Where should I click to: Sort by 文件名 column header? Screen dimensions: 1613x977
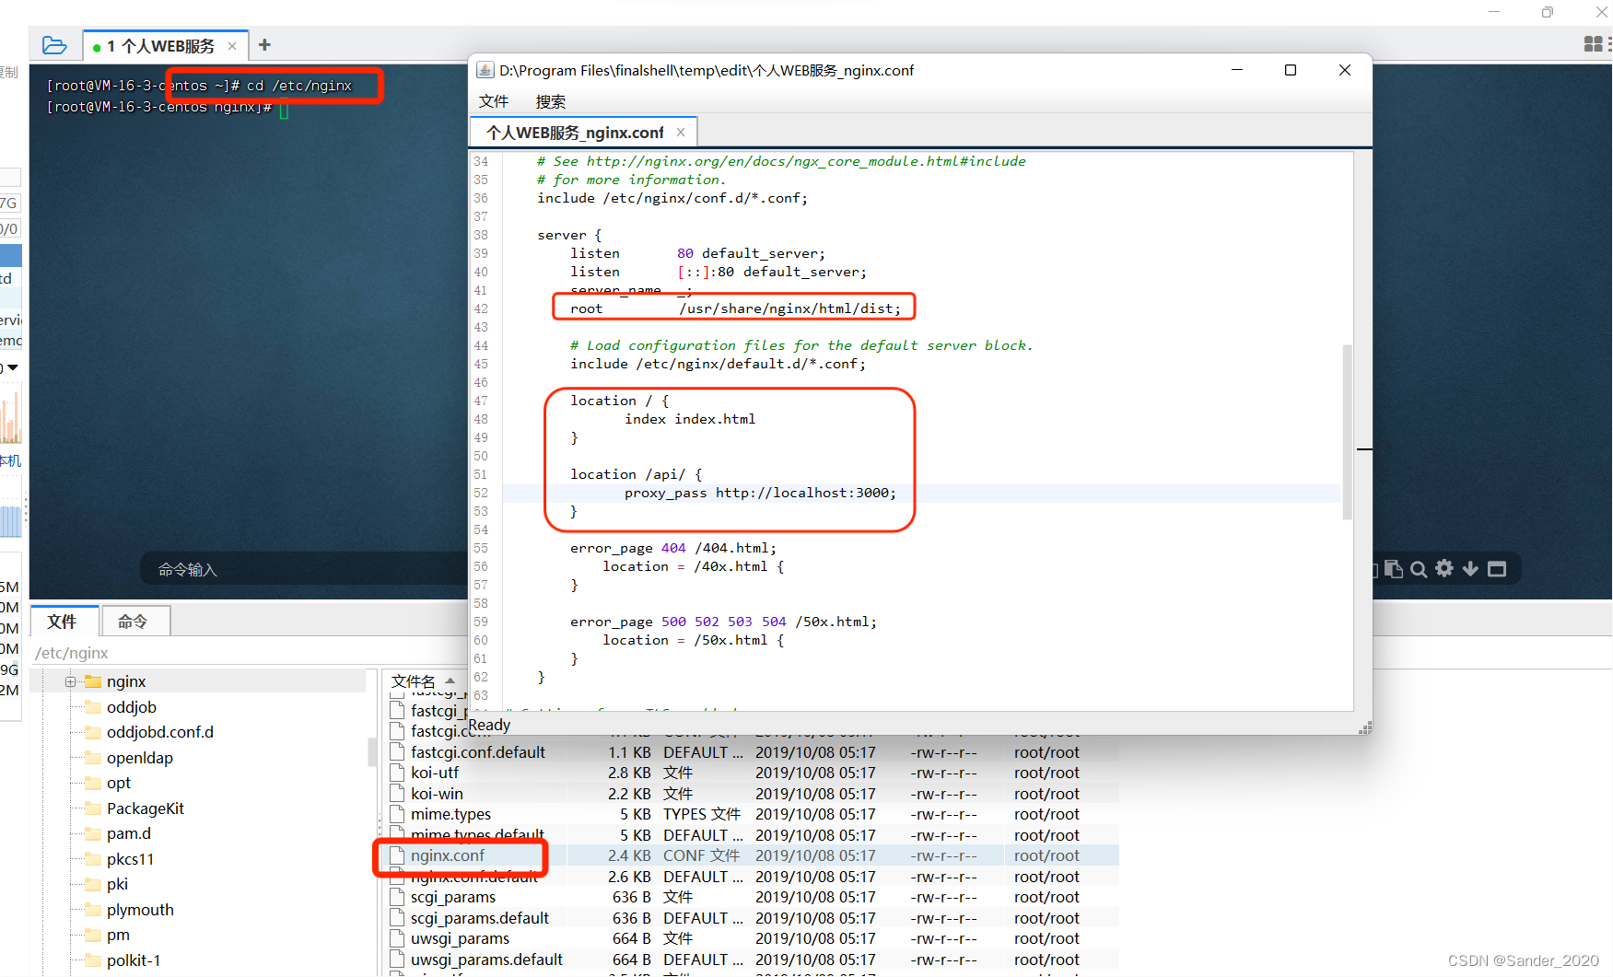pos(424,681)
